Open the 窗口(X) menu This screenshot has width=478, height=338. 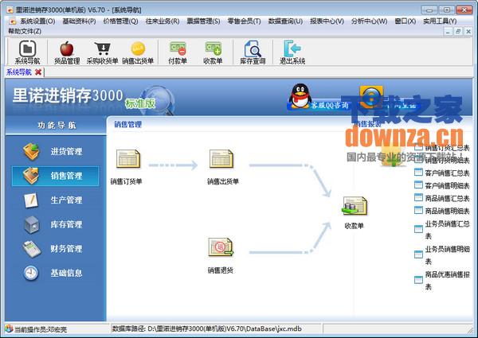[406, 21]
